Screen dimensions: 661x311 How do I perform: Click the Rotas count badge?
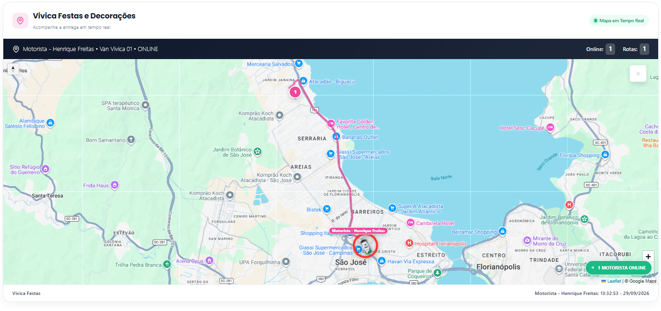tap(644, 49)
